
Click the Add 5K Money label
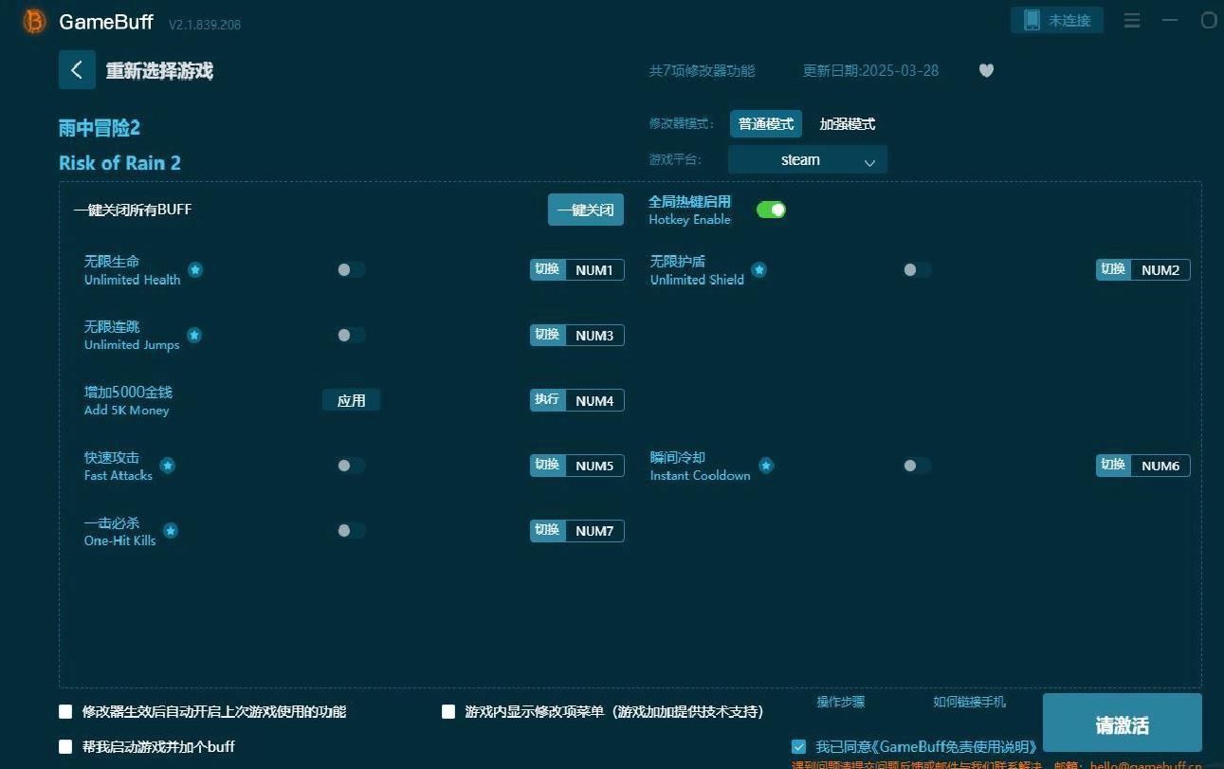click(126, 411)
